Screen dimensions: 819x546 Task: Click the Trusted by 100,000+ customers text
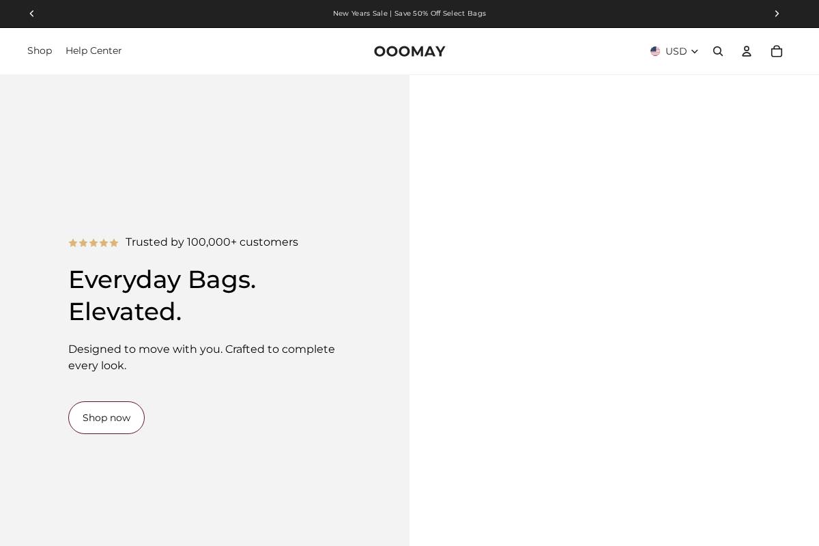click(x=212, y=242)
